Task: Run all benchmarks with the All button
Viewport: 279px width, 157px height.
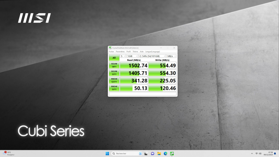Action: [x=114, y=58]
